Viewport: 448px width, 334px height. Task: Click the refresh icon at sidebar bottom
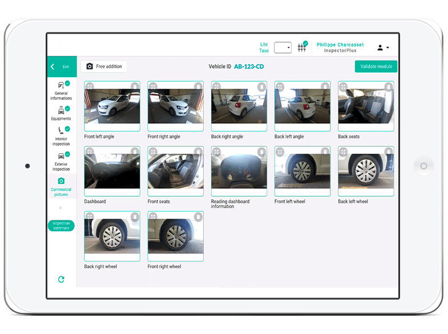(61, 279)
